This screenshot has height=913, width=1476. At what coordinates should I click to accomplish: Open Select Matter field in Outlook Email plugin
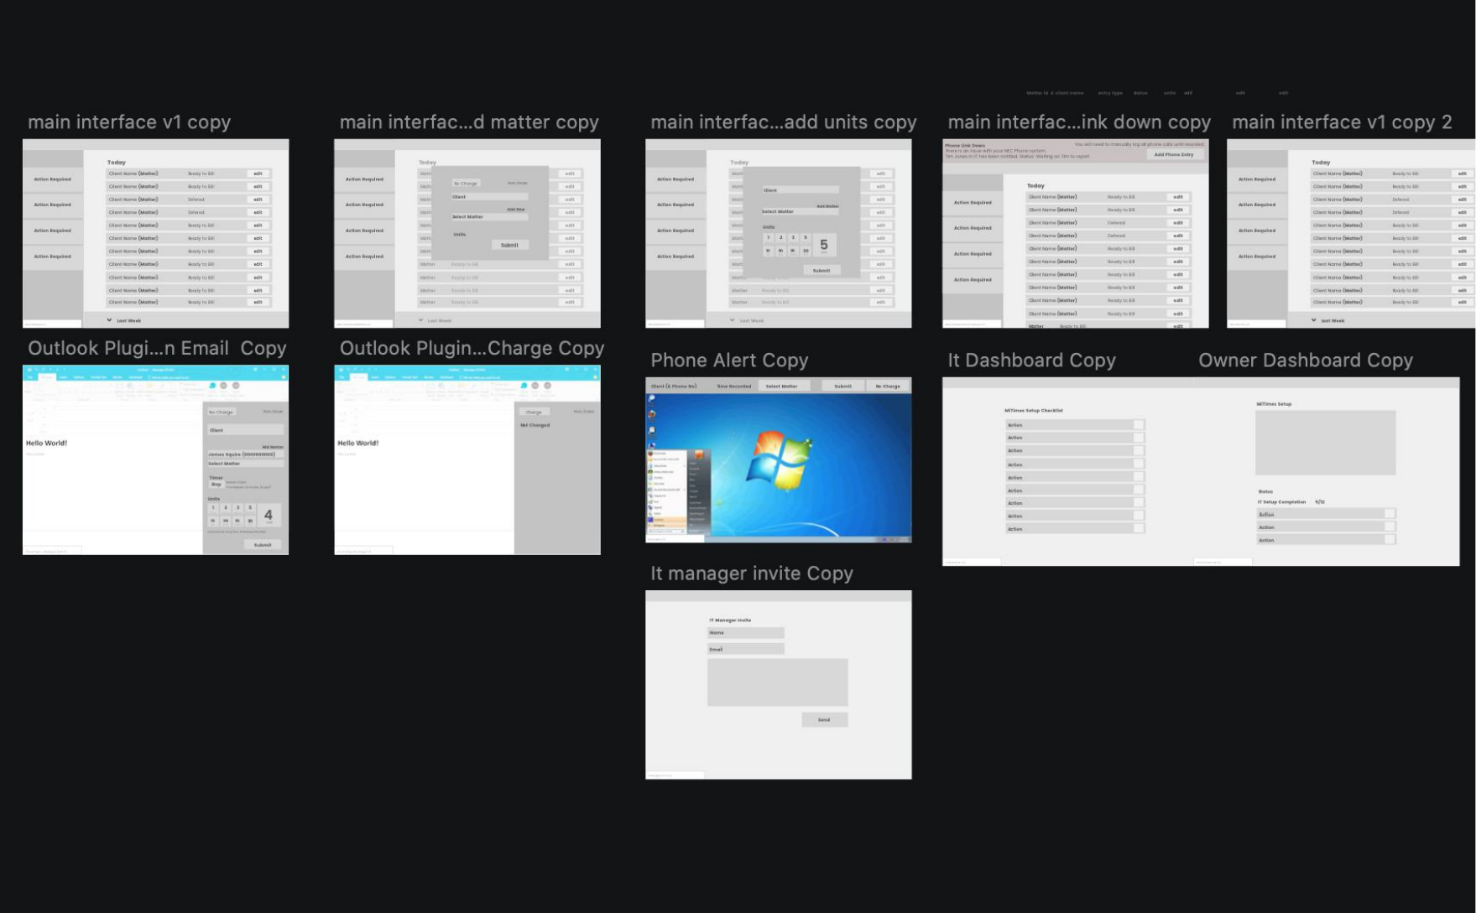tap(245, 464)
